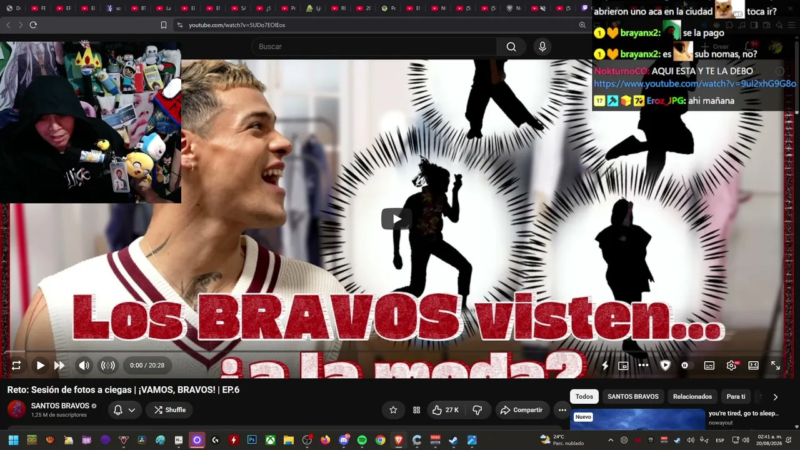Open File Explorer from the taskbar
The height and width of the screenshot is (450, 800).
(x=288, y=440)
